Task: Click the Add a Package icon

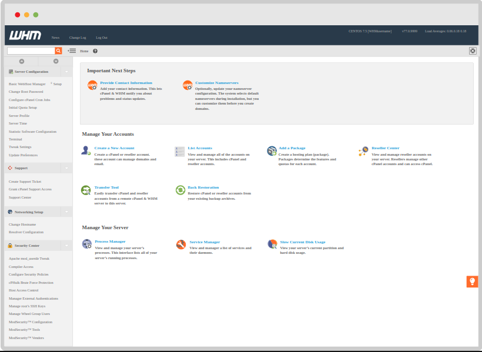Action: pos(272,150)
